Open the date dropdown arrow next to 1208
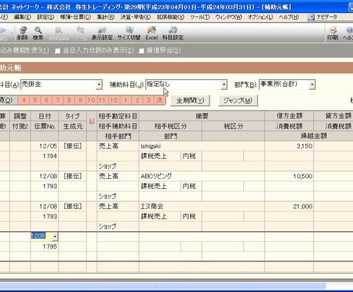Image resolution: width=353 pixels, height=292 pixels. (x=54, y=237)
